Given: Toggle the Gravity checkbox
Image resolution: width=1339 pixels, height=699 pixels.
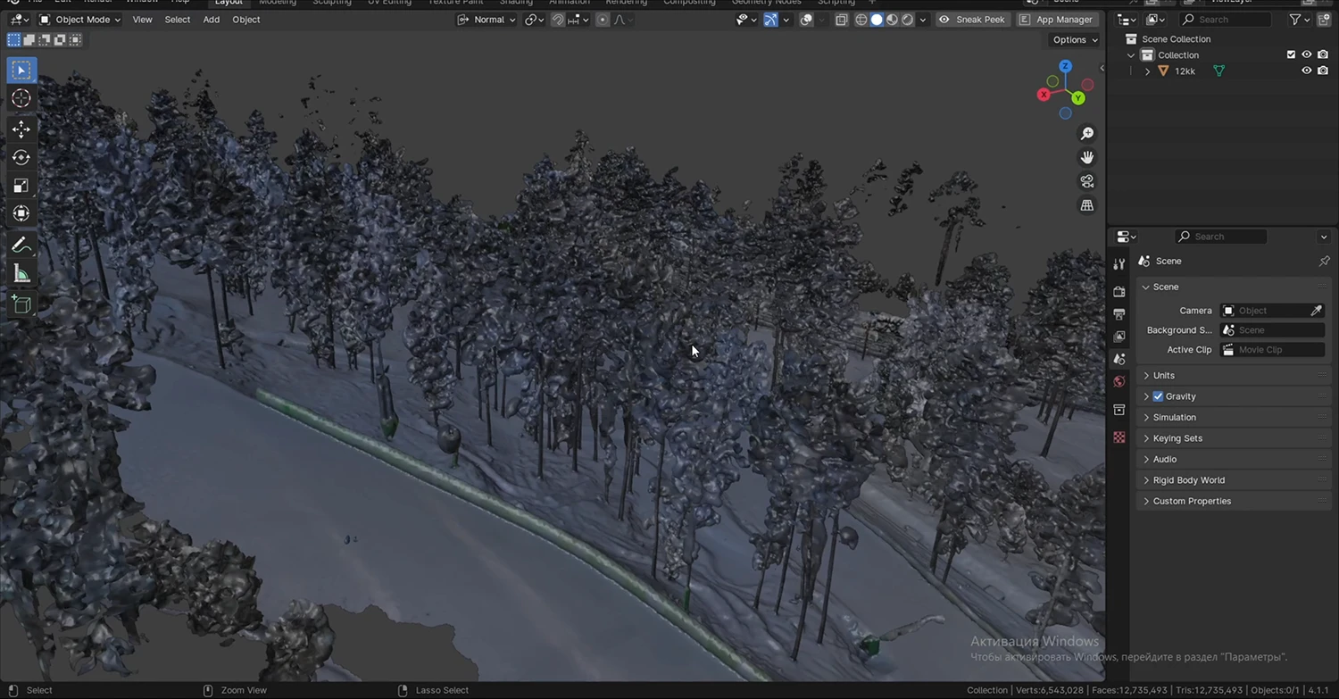Looking at the screenshot, I should pyautogui.click(x=1158, y=396).
